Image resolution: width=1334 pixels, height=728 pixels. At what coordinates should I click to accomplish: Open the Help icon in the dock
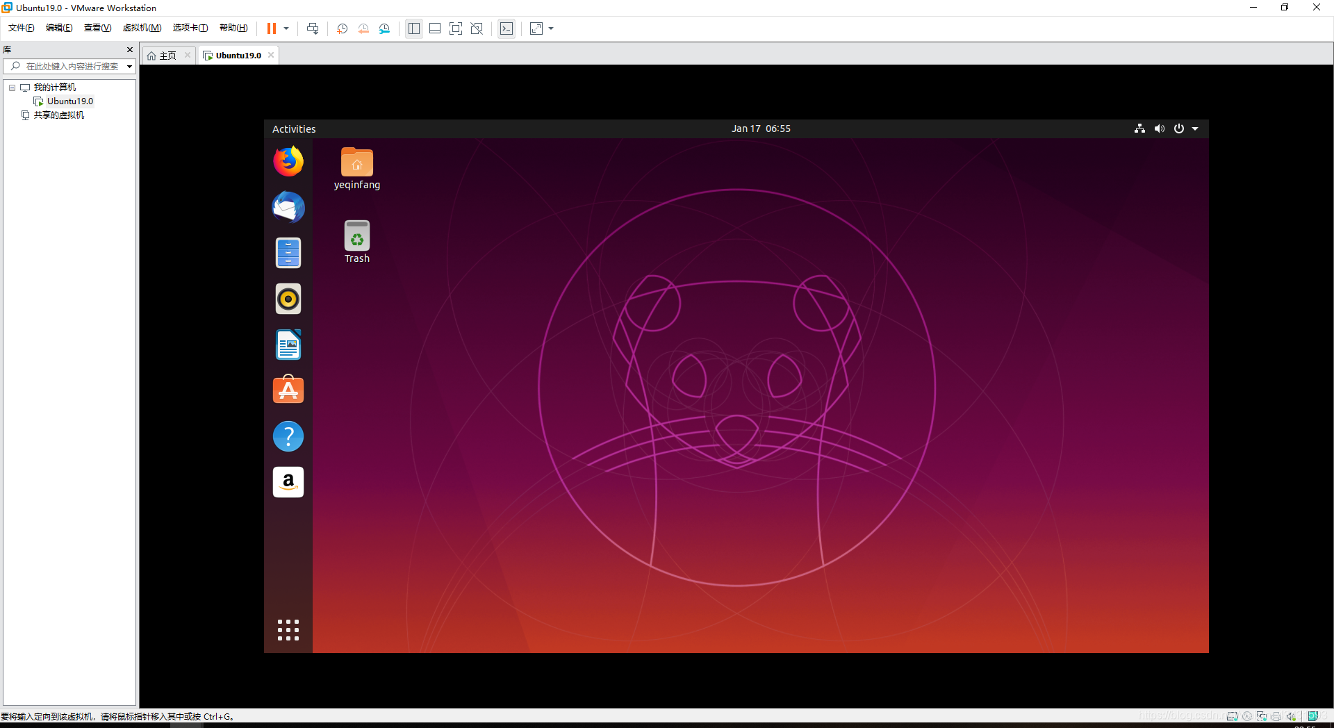[288, 436]
